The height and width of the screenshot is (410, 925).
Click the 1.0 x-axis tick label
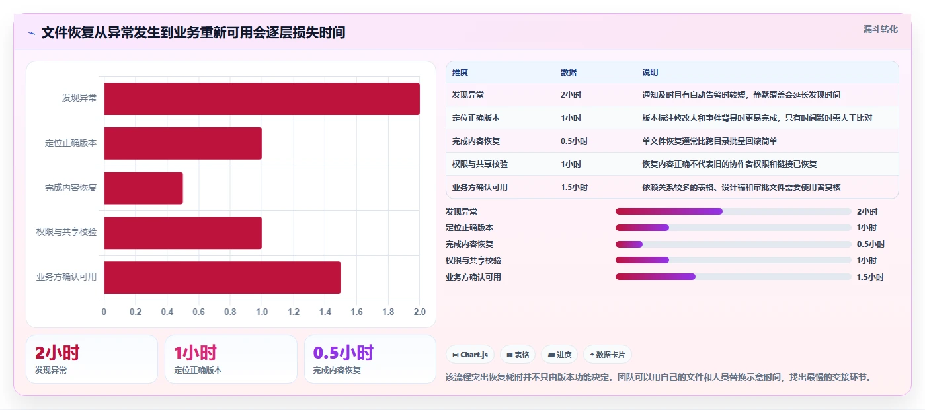click(x=262, y=312)
